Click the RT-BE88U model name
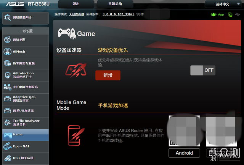 (x=39, y=4)
